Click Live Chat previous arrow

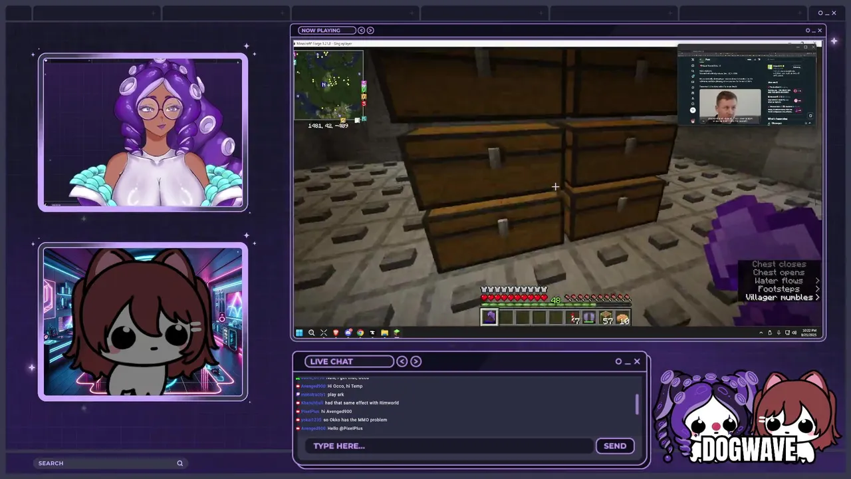click(402, 361)
